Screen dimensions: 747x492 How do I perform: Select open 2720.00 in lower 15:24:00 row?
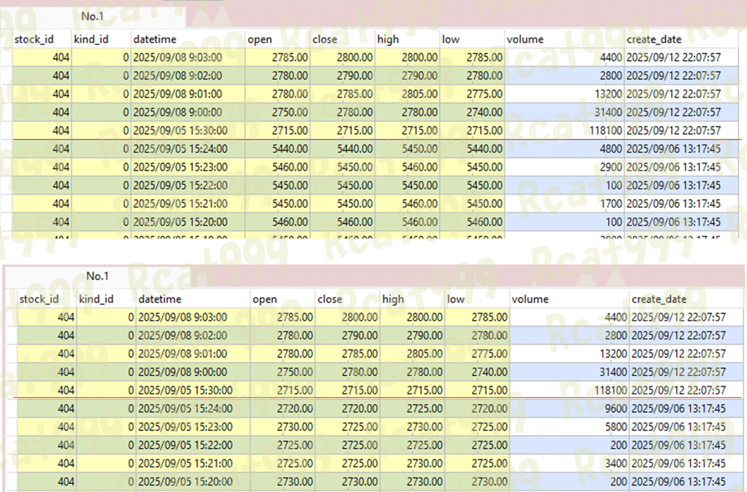pos(283,409)
